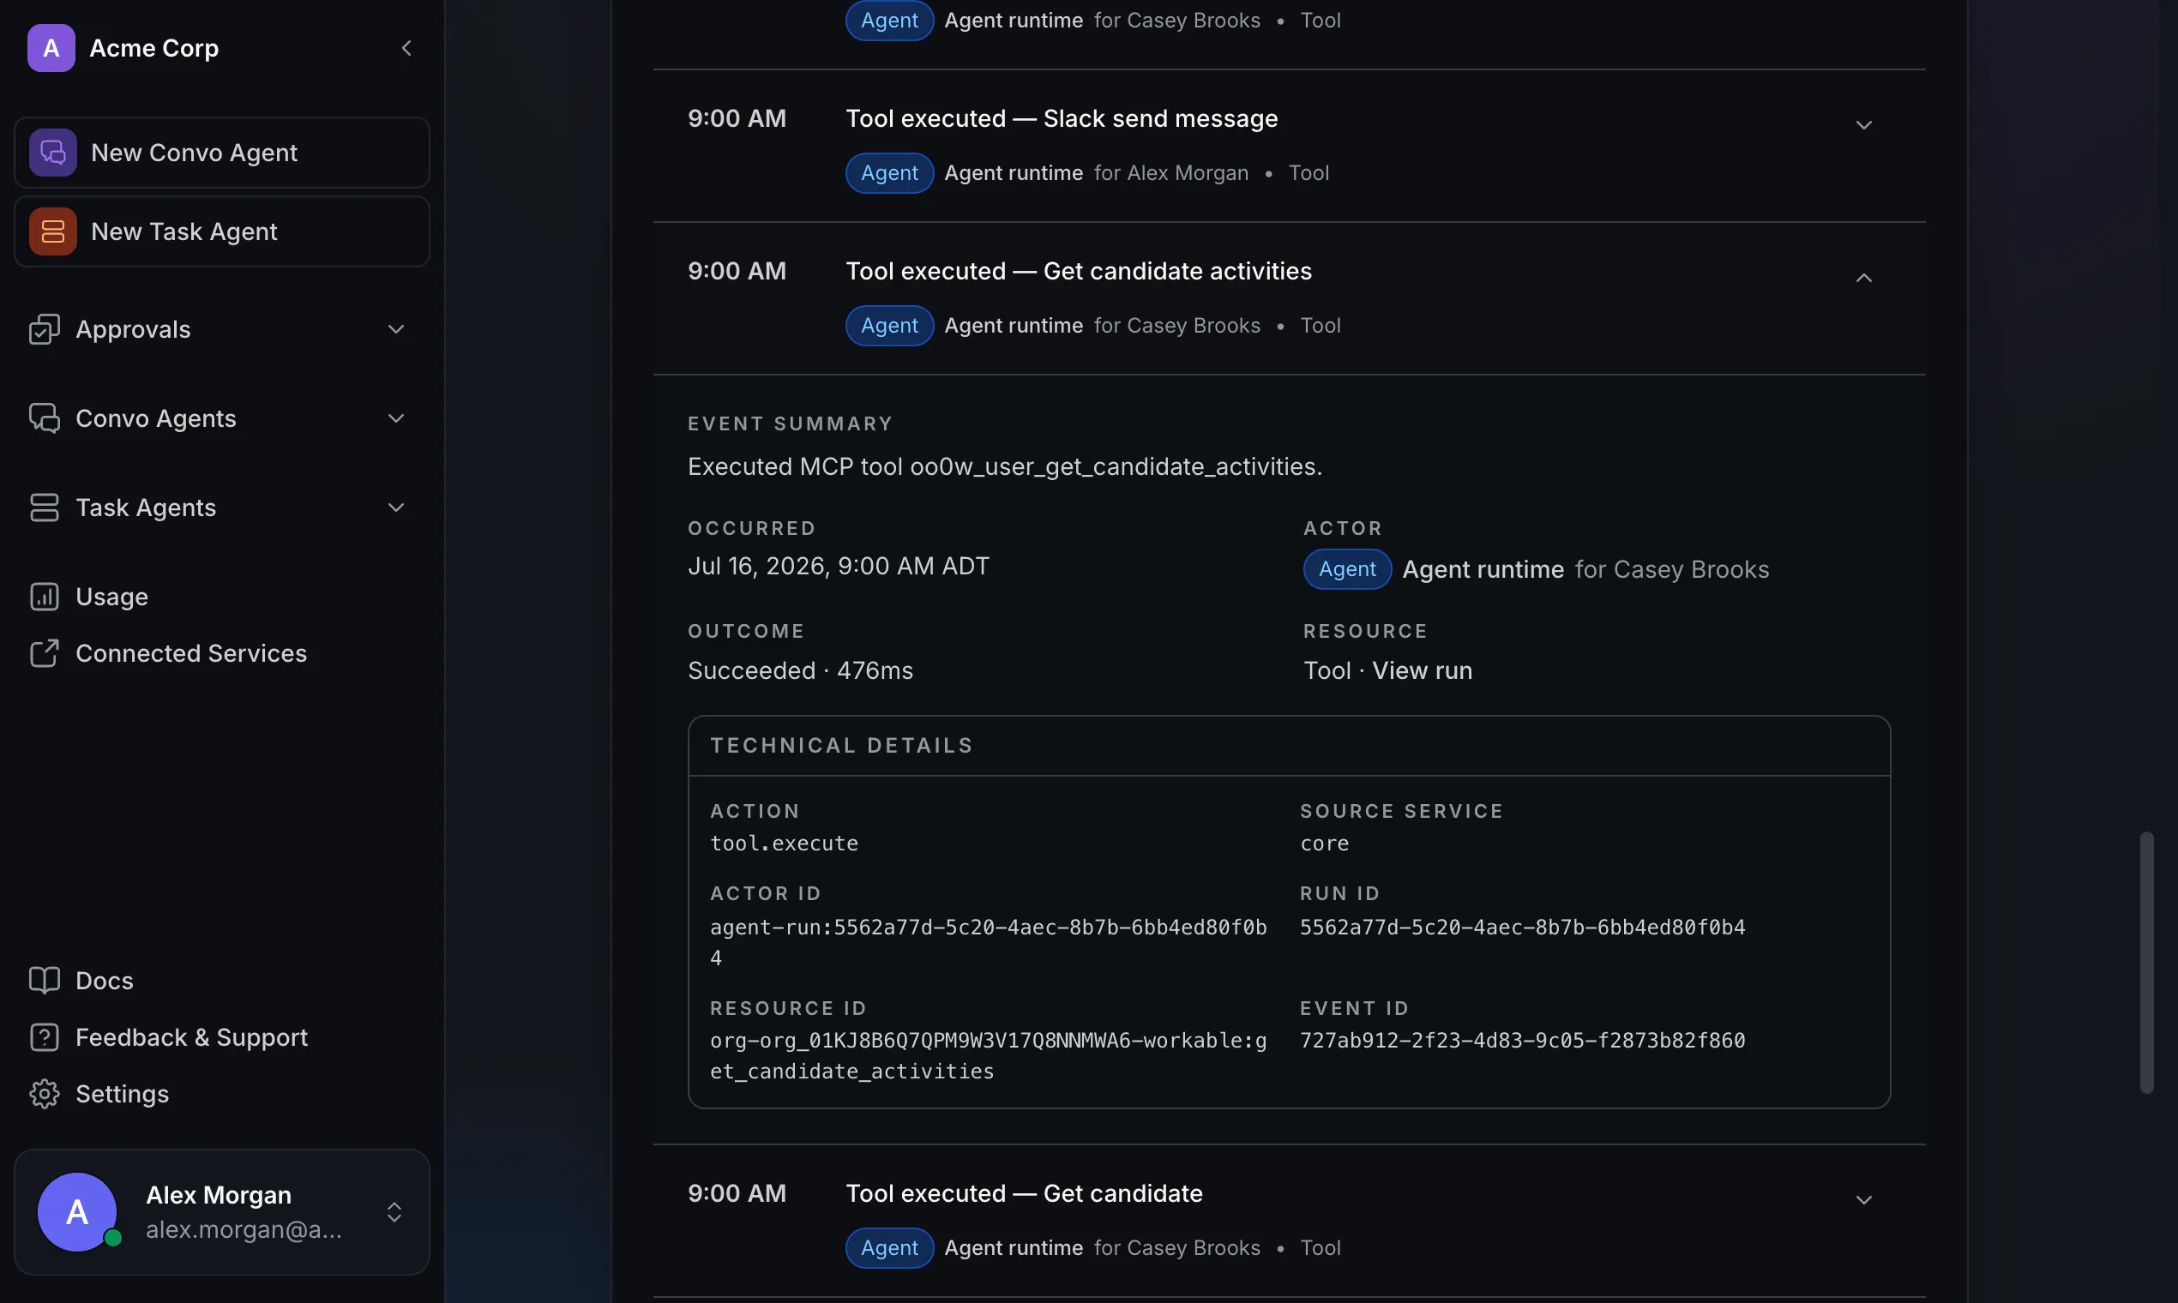Viewport: 2178px width, 1303px height.
Task: Click the Event ID value 727ab912
Action: pyautogui.click(x=1523, y=1041)
